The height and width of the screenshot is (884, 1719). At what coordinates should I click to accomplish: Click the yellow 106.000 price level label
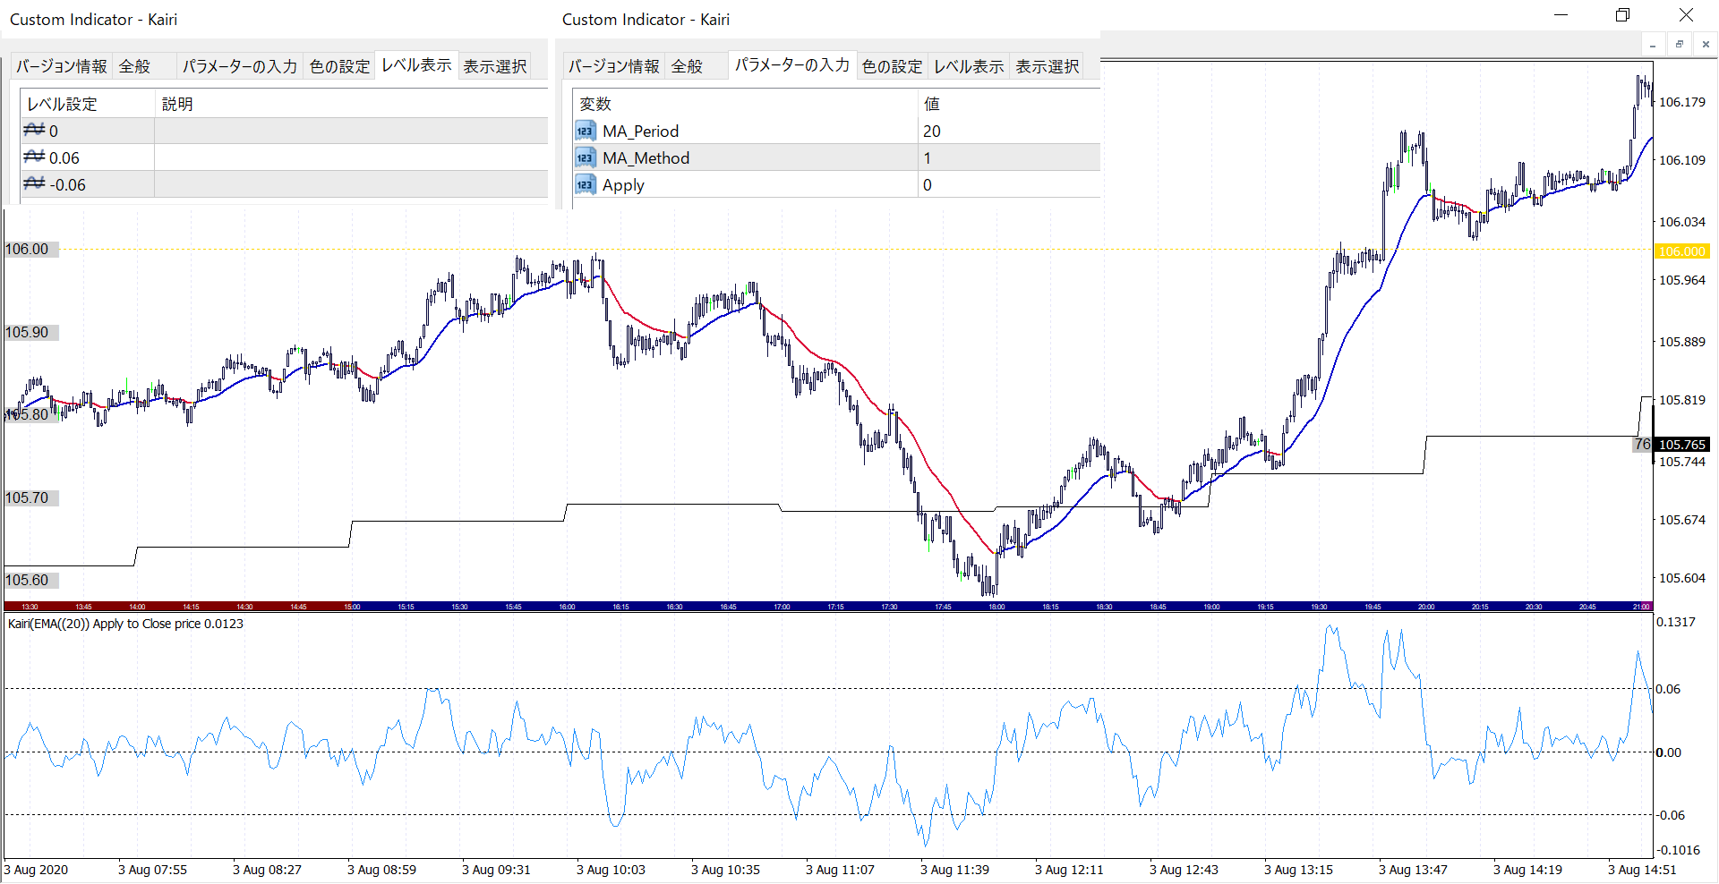1681,251
